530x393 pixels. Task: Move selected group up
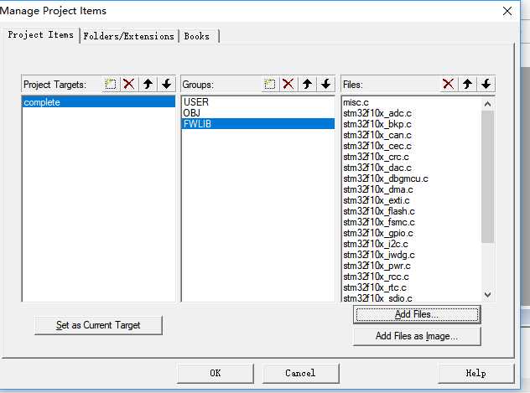point(307,84)
